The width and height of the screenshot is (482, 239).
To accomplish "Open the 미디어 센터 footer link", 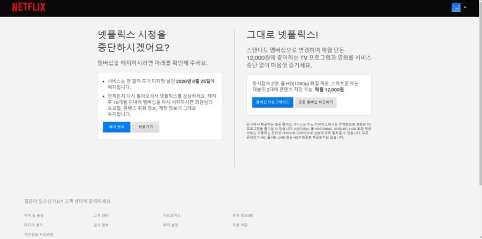I will (x=34, y=225).
